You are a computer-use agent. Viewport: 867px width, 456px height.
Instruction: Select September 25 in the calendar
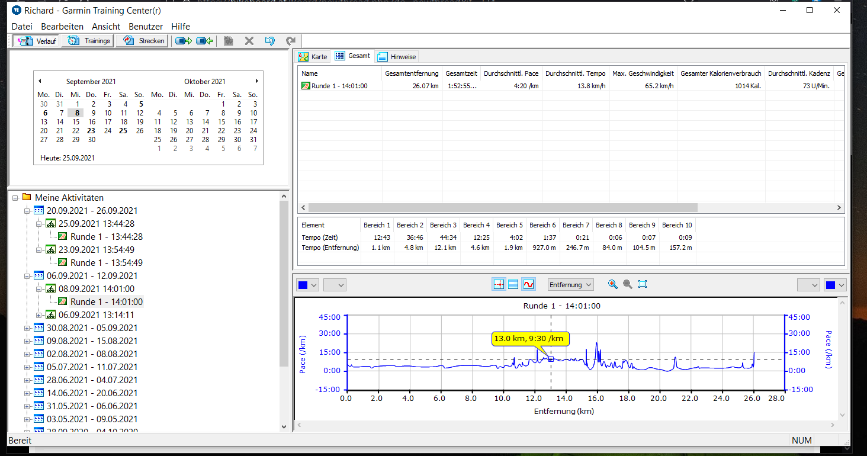[123, 131]
